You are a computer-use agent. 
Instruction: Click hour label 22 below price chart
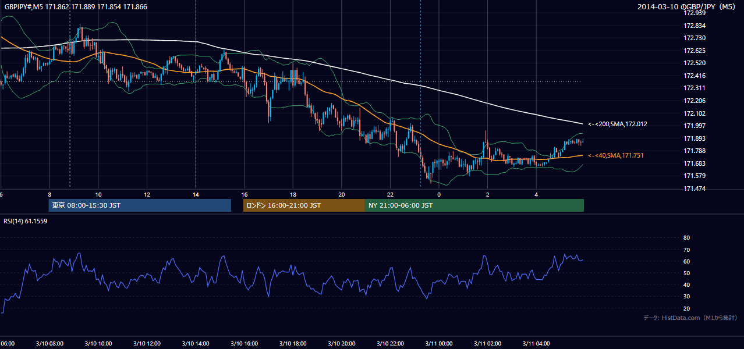pos(391,194)
